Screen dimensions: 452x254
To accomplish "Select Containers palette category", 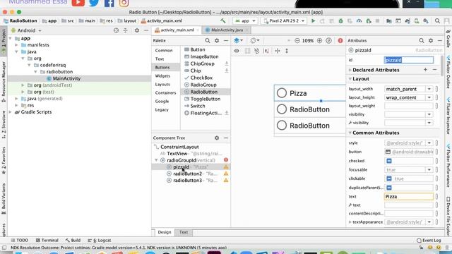I will (165, 92).
